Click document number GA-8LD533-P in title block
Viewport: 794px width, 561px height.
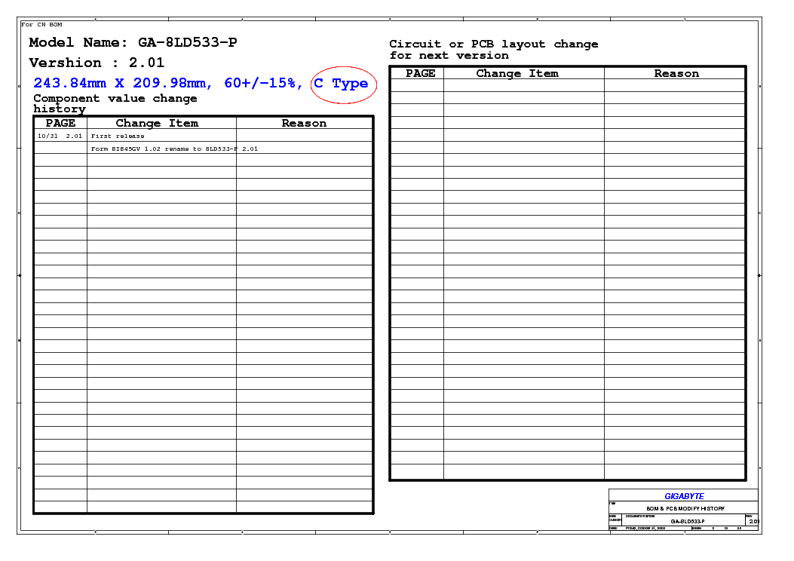click(x=688, y=522)
